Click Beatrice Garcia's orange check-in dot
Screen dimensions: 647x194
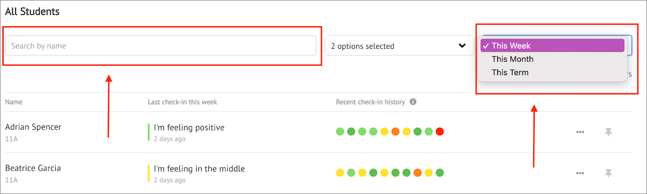pyautogui.click(x=418, y=173)
